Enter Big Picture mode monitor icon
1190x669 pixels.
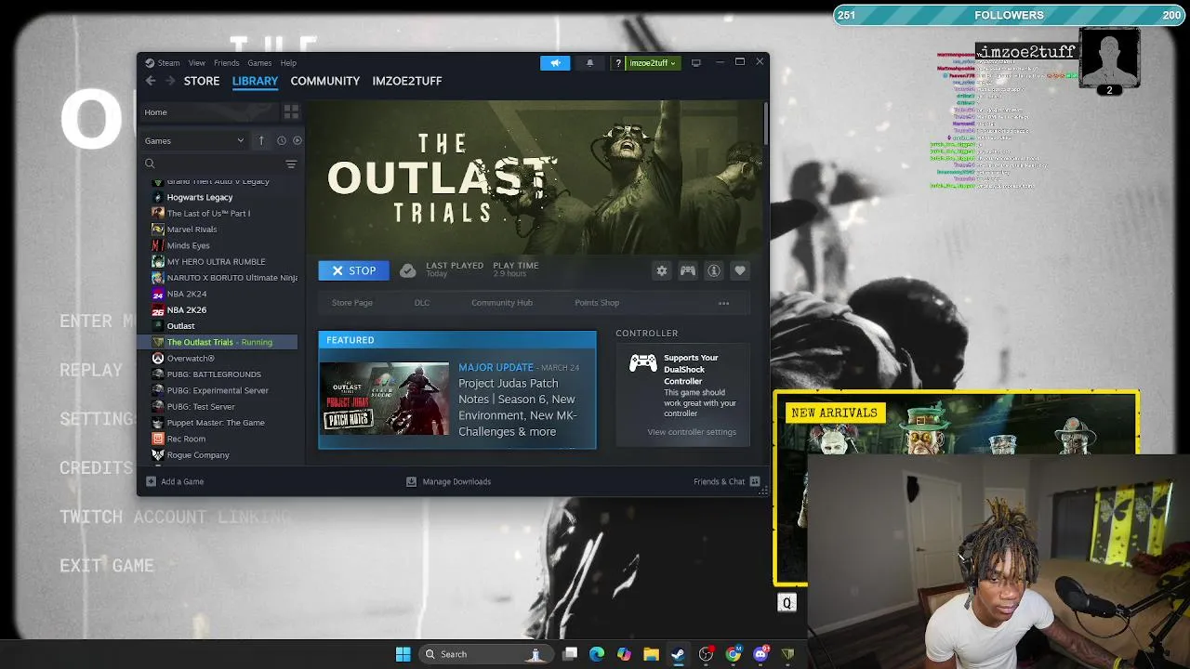point(695,63)
